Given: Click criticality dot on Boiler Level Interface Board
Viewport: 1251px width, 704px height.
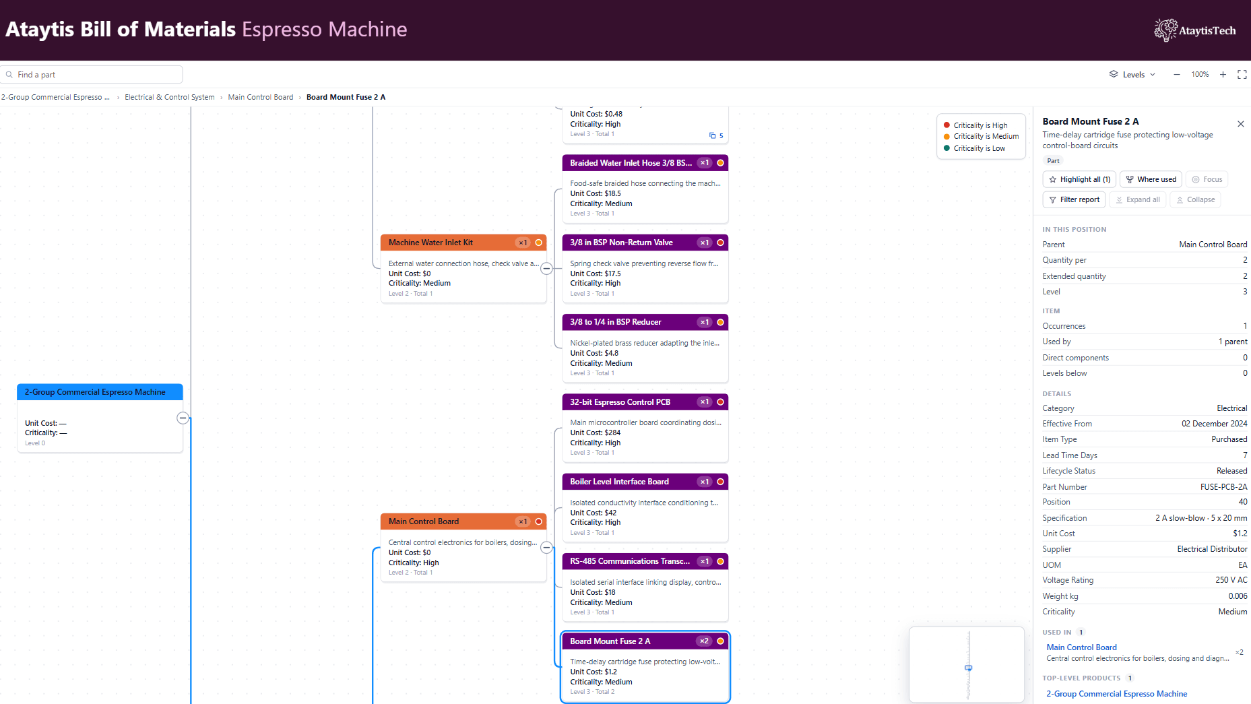Looking at the screenshot, I should 720,482.
